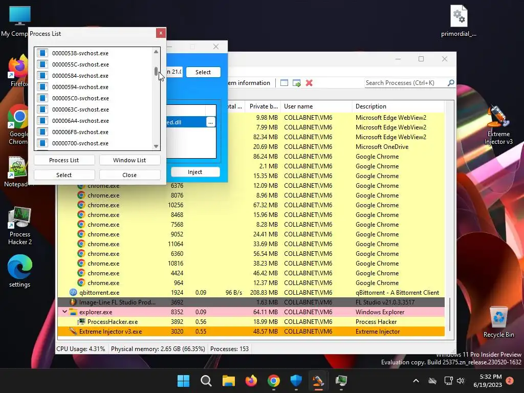Click the red X terminate icon in toolbar
Screen dimensions: 524x393
(309, 83)
